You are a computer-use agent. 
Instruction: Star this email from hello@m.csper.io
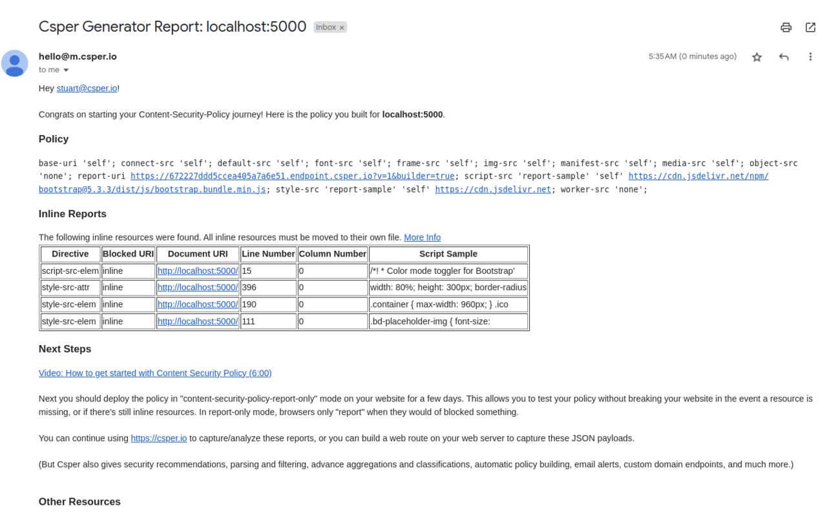click(757, 57)
